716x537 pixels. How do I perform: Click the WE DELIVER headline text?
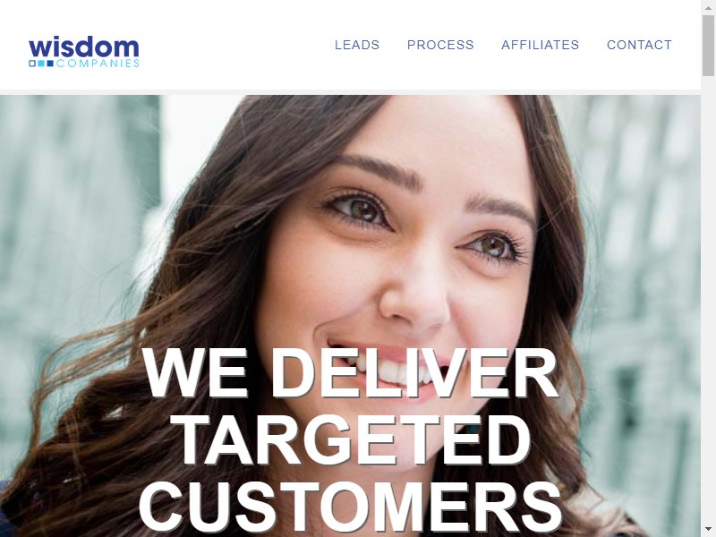(x=351, y=373)
